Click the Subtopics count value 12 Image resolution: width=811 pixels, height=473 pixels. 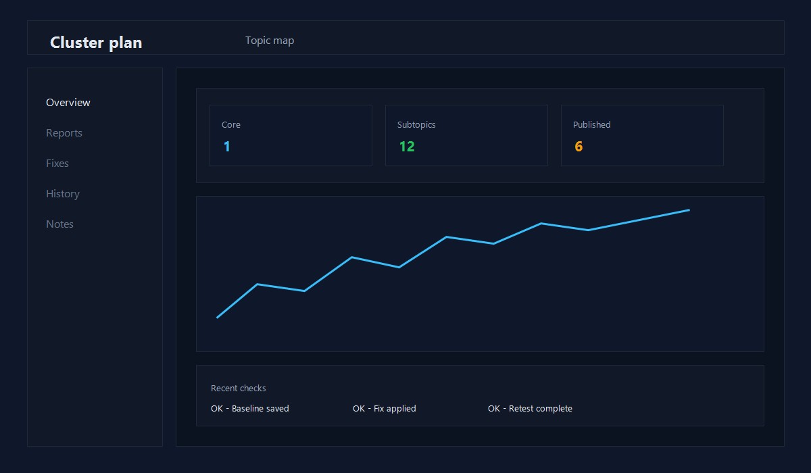[407, 146]
